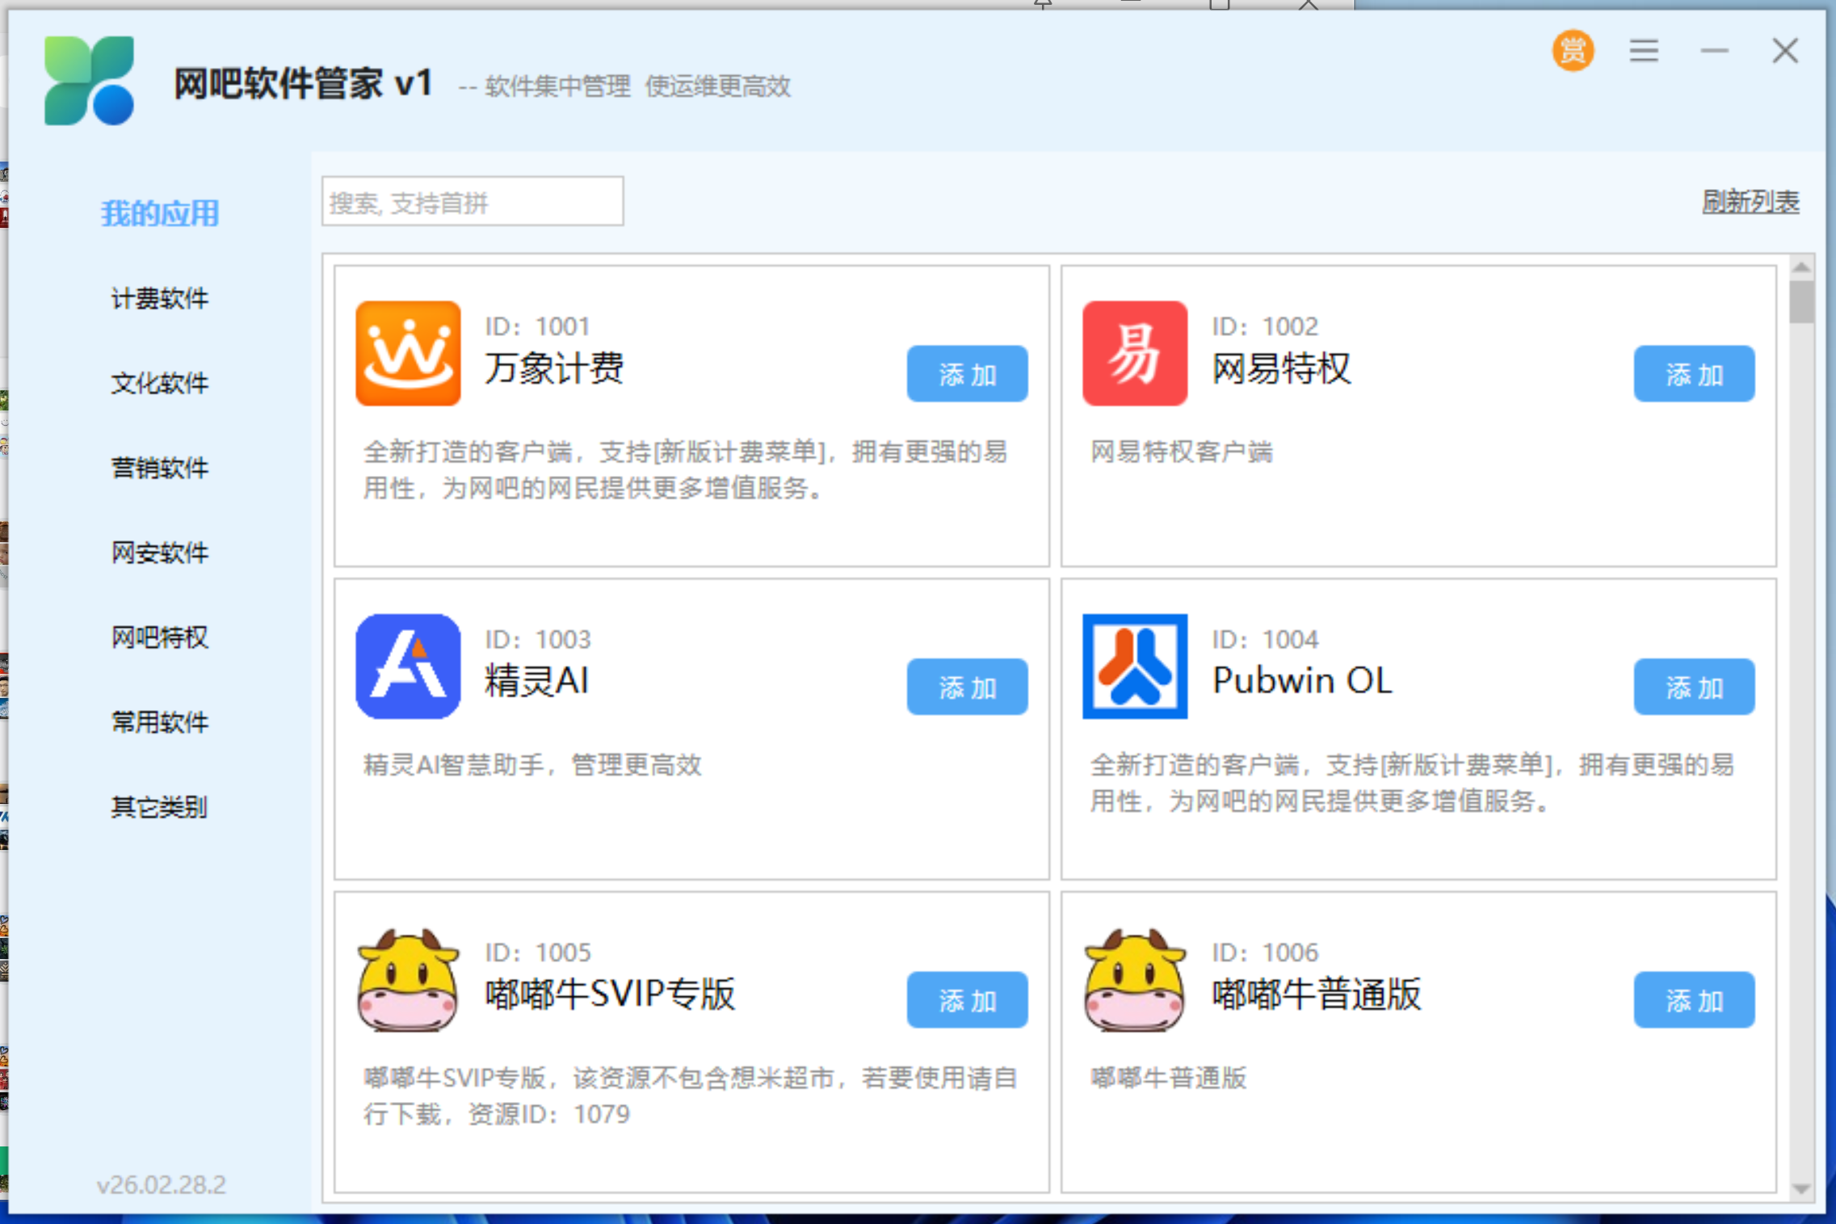Click the ID: 1003 label

538,639
